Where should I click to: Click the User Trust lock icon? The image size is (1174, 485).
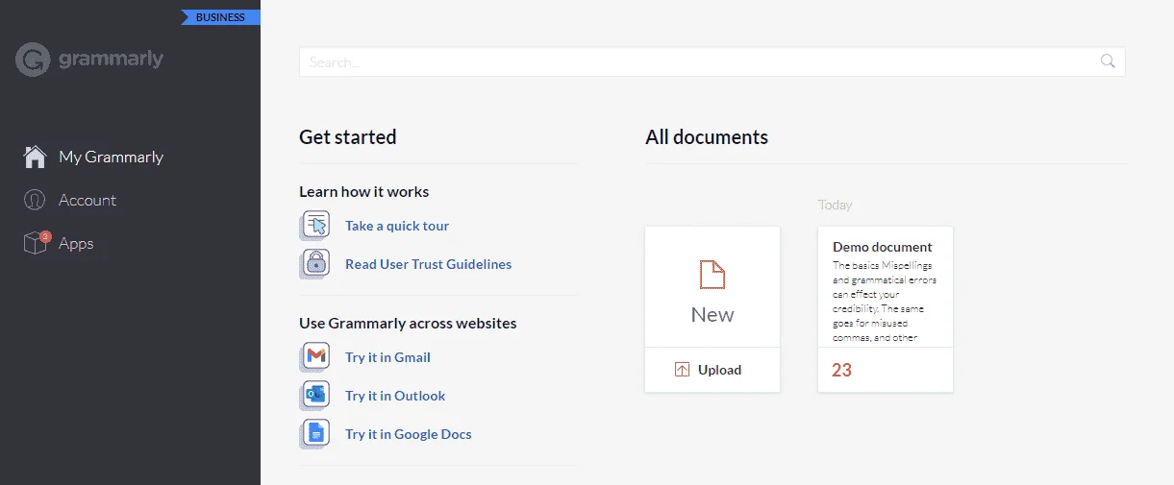point(315,264)
